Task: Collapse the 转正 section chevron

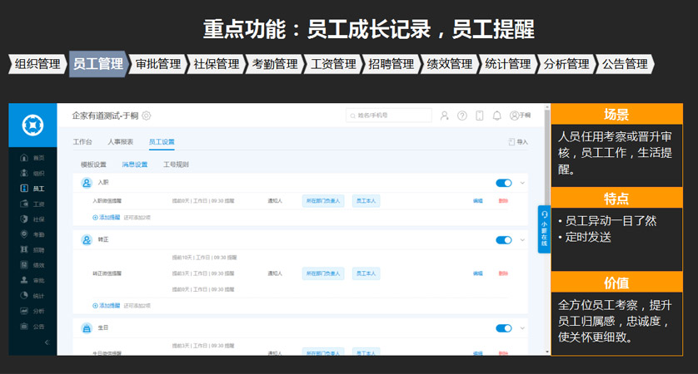Action: pos(522,240)
